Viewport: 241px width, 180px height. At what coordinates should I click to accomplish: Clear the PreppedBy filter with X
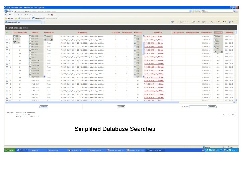(222, 52)
